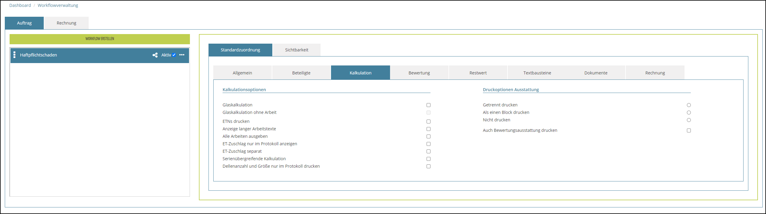Check Auch Bewertungsausstattung drucken
The height and width of the screenshot is (214, 766).
689,131
